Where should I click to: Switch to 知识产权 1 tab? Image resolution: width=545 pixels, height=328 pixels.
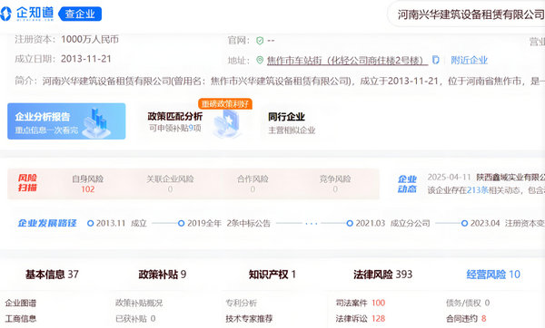272,275
